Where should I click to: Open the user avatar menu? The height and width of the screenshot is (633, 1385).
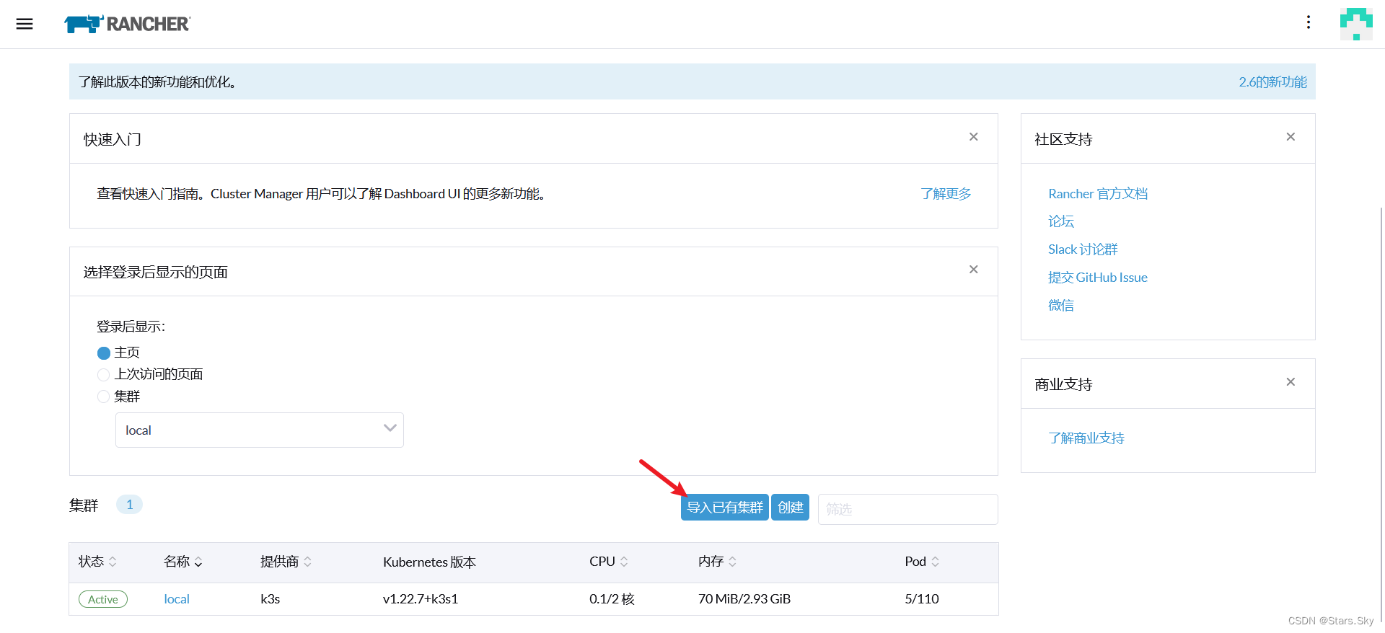click(x=1356, y=24)
